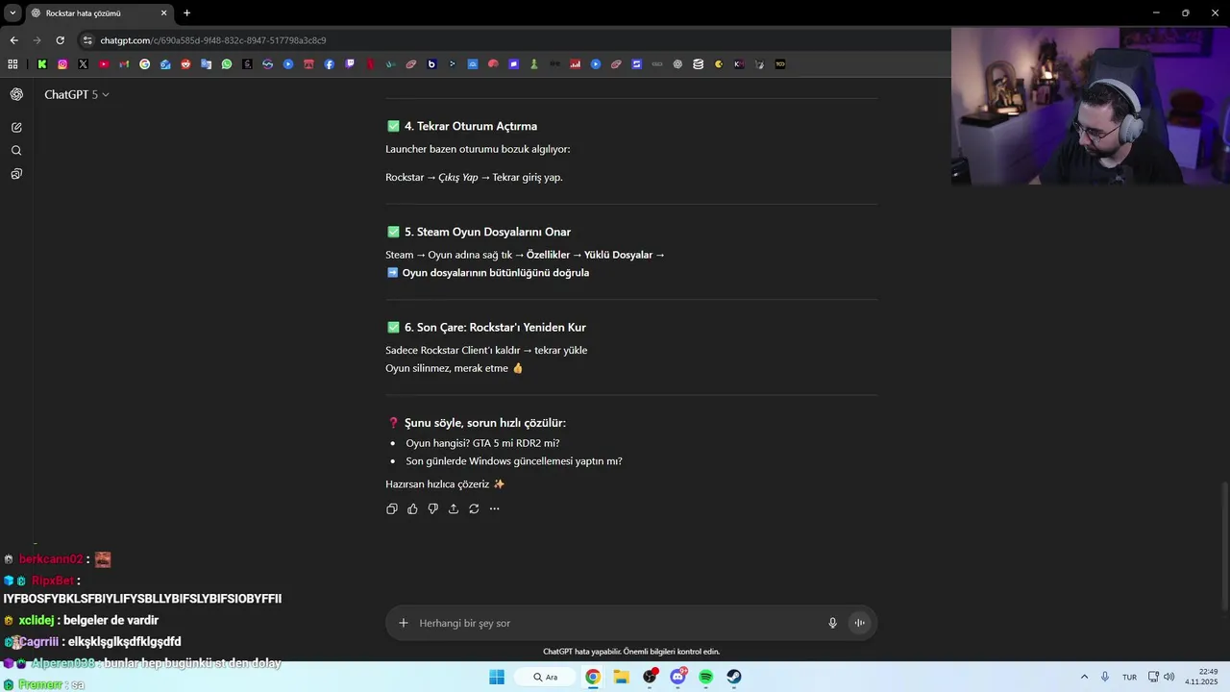This screenshot has height=692, width=1230.
Task: Open the Gmail bookmark
Action: pos(124,64)
